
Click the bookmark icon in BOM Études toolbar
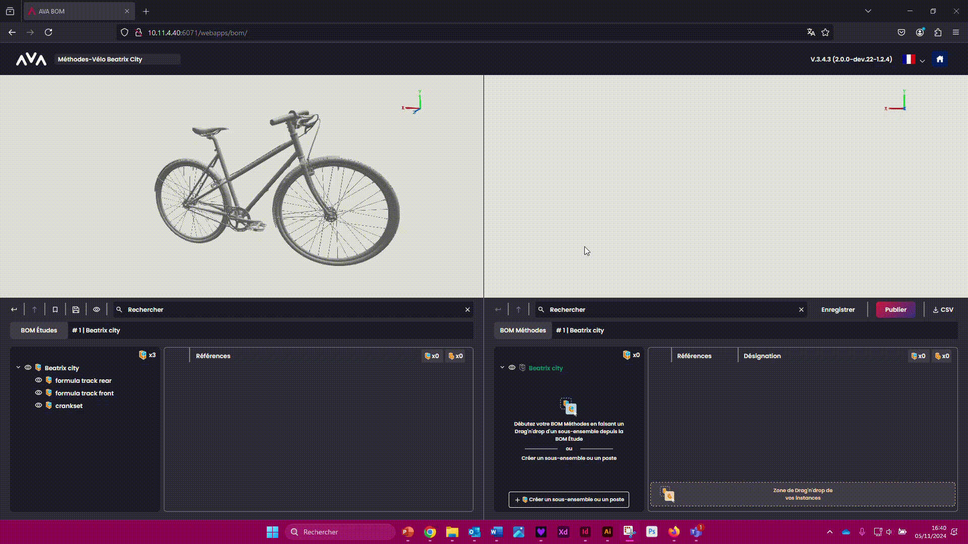[55, 310]
